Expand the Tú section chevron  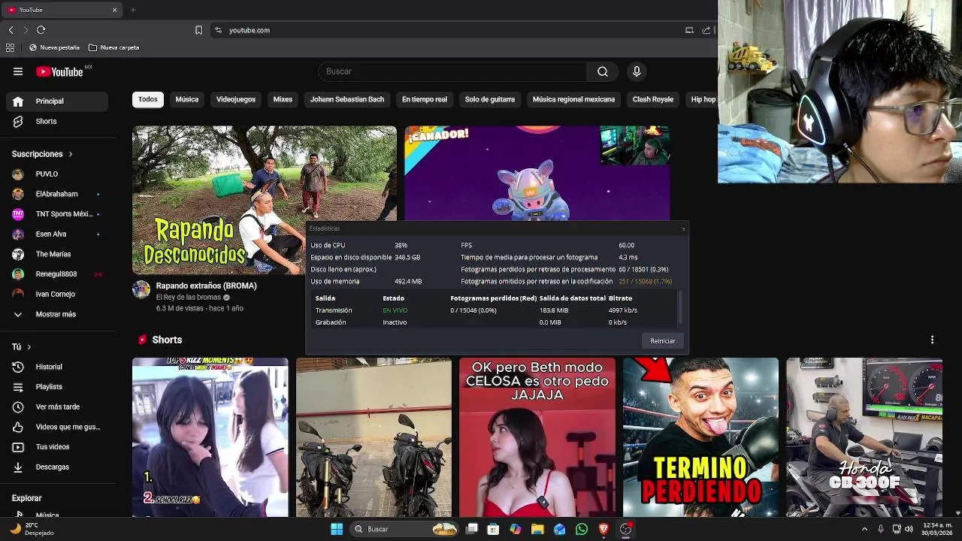[29, 347]
